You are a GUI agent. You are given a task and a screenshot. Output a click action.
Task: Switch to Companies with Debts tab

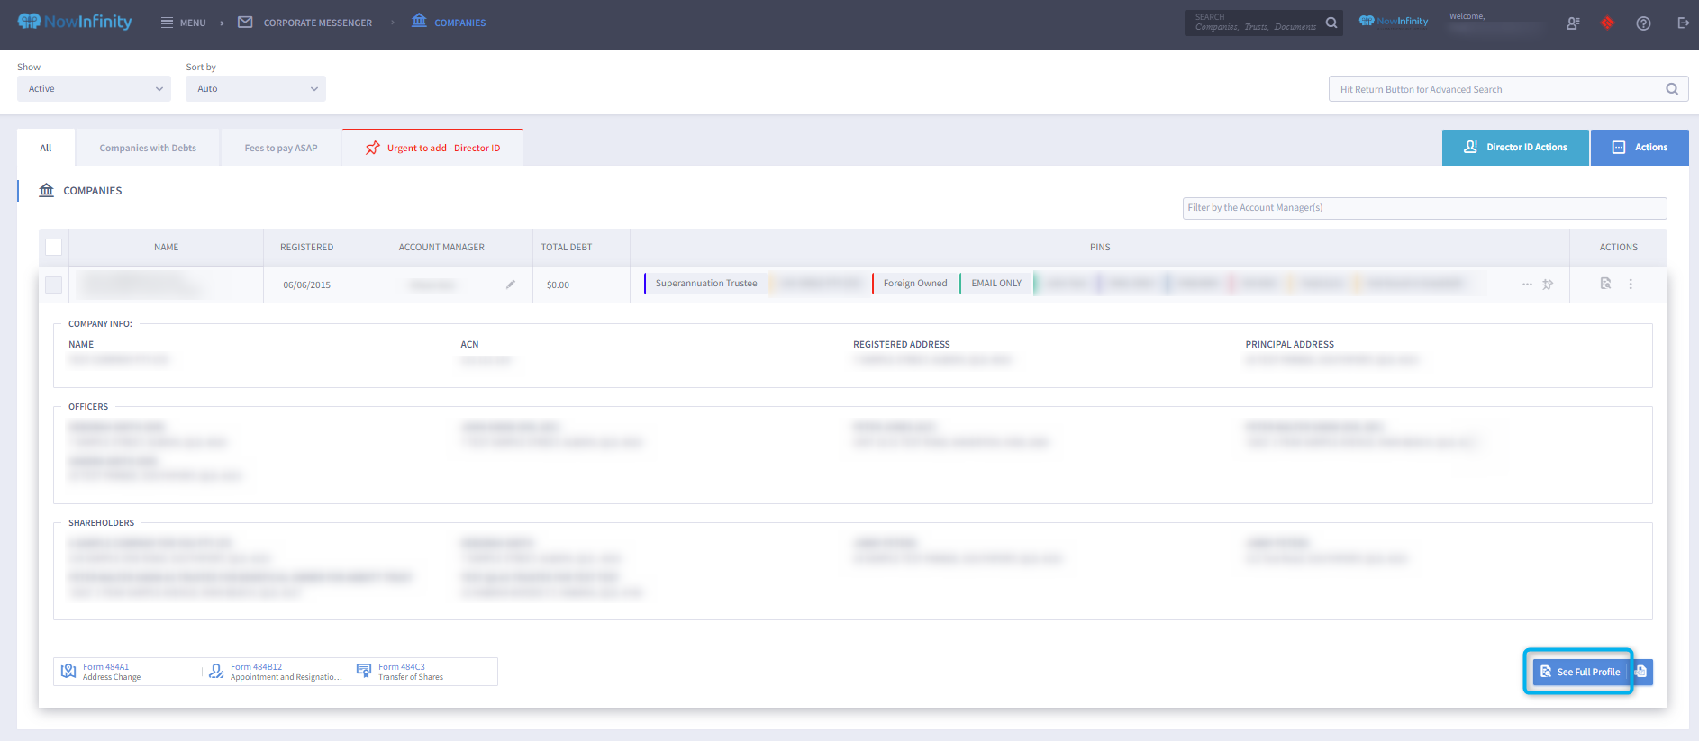[x=148, y=149]
